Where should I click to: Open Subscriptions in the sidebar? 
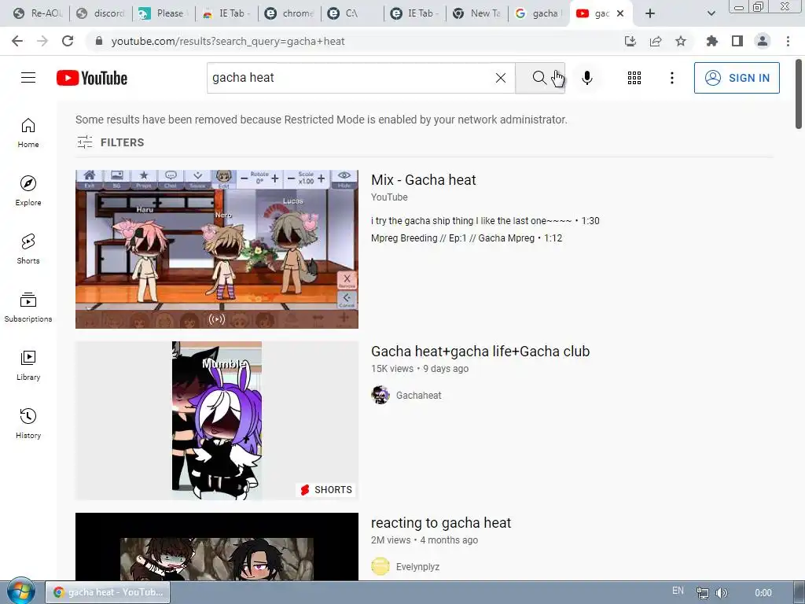click(x=28, y=308)
